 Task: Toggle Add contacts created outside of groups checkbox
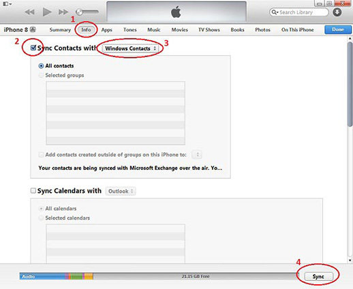click(41, 154)
